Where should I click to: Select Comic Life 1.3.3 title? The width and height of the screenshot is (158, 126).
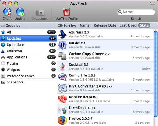point(82,76)
